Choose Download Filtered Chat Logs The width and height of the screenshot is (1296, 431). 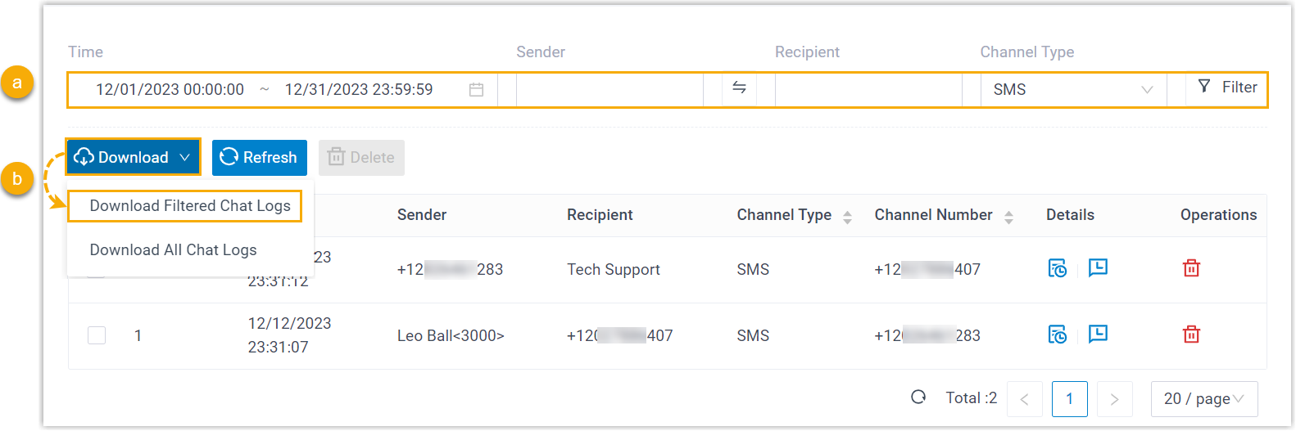pyautogui.click(x=190, y=206)
